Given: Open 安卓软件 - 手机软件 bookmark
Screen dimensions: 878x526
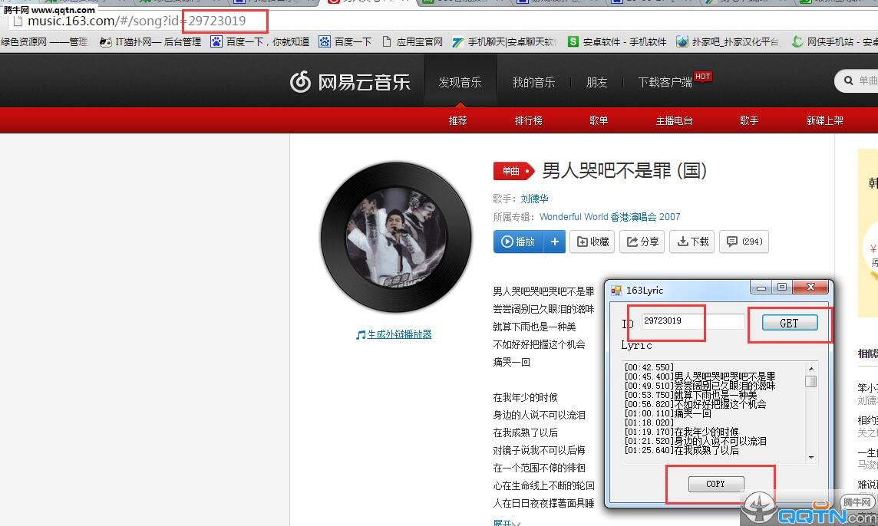Looking at the screenshot, I should pyautogui.click(x=617, y=42).
